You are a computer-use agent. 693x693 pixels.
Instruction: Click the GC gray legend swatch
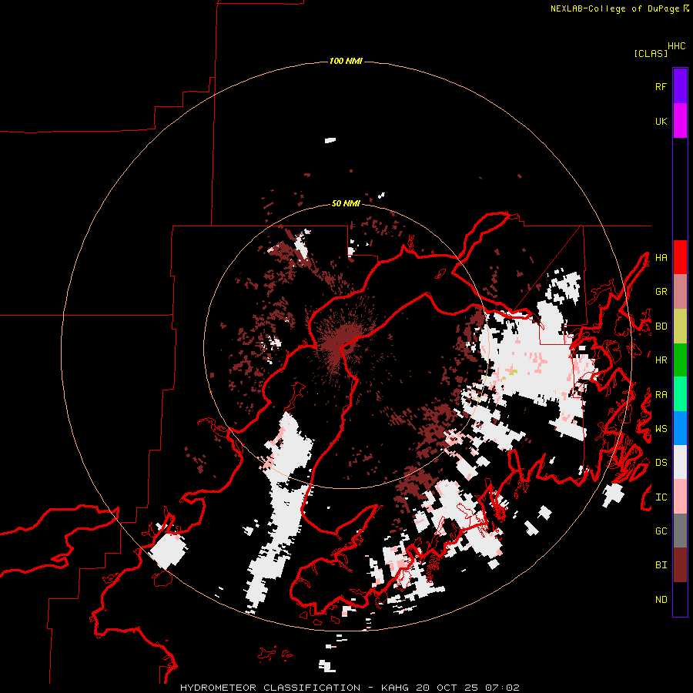tap(680, 531)
